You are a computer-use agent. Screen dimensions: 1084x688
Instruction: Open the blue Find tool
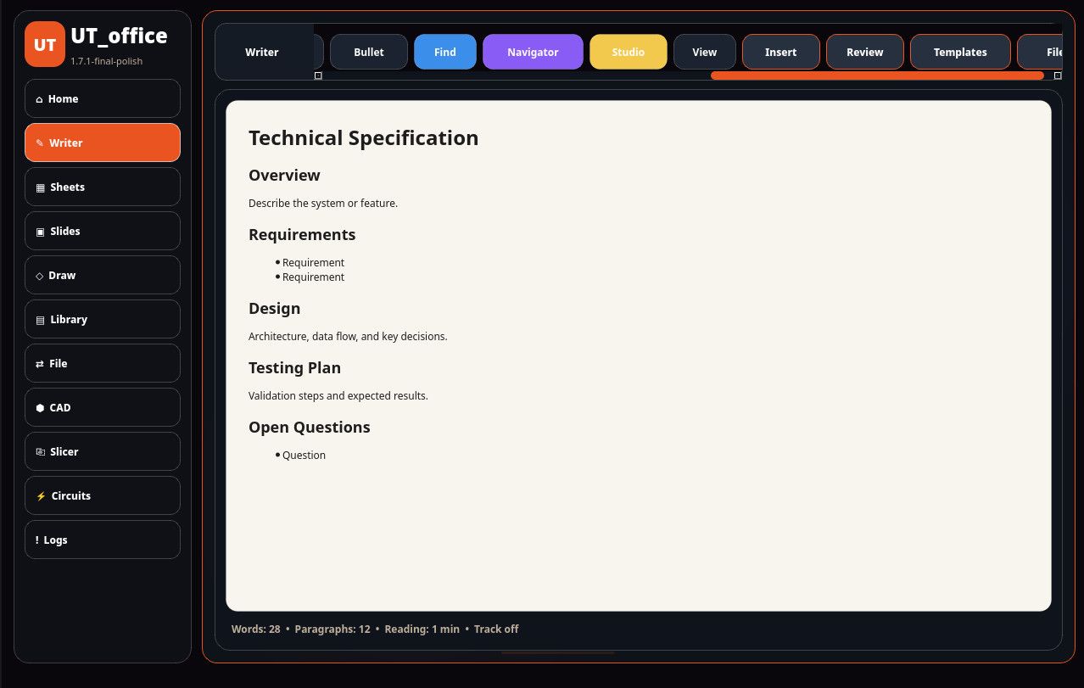tap(445, 52)
